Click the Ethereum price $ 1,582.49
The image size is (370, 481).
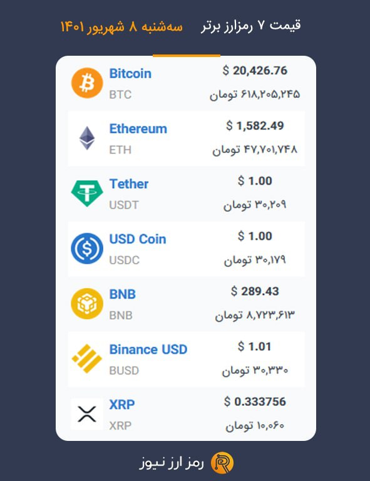[255, 126]
